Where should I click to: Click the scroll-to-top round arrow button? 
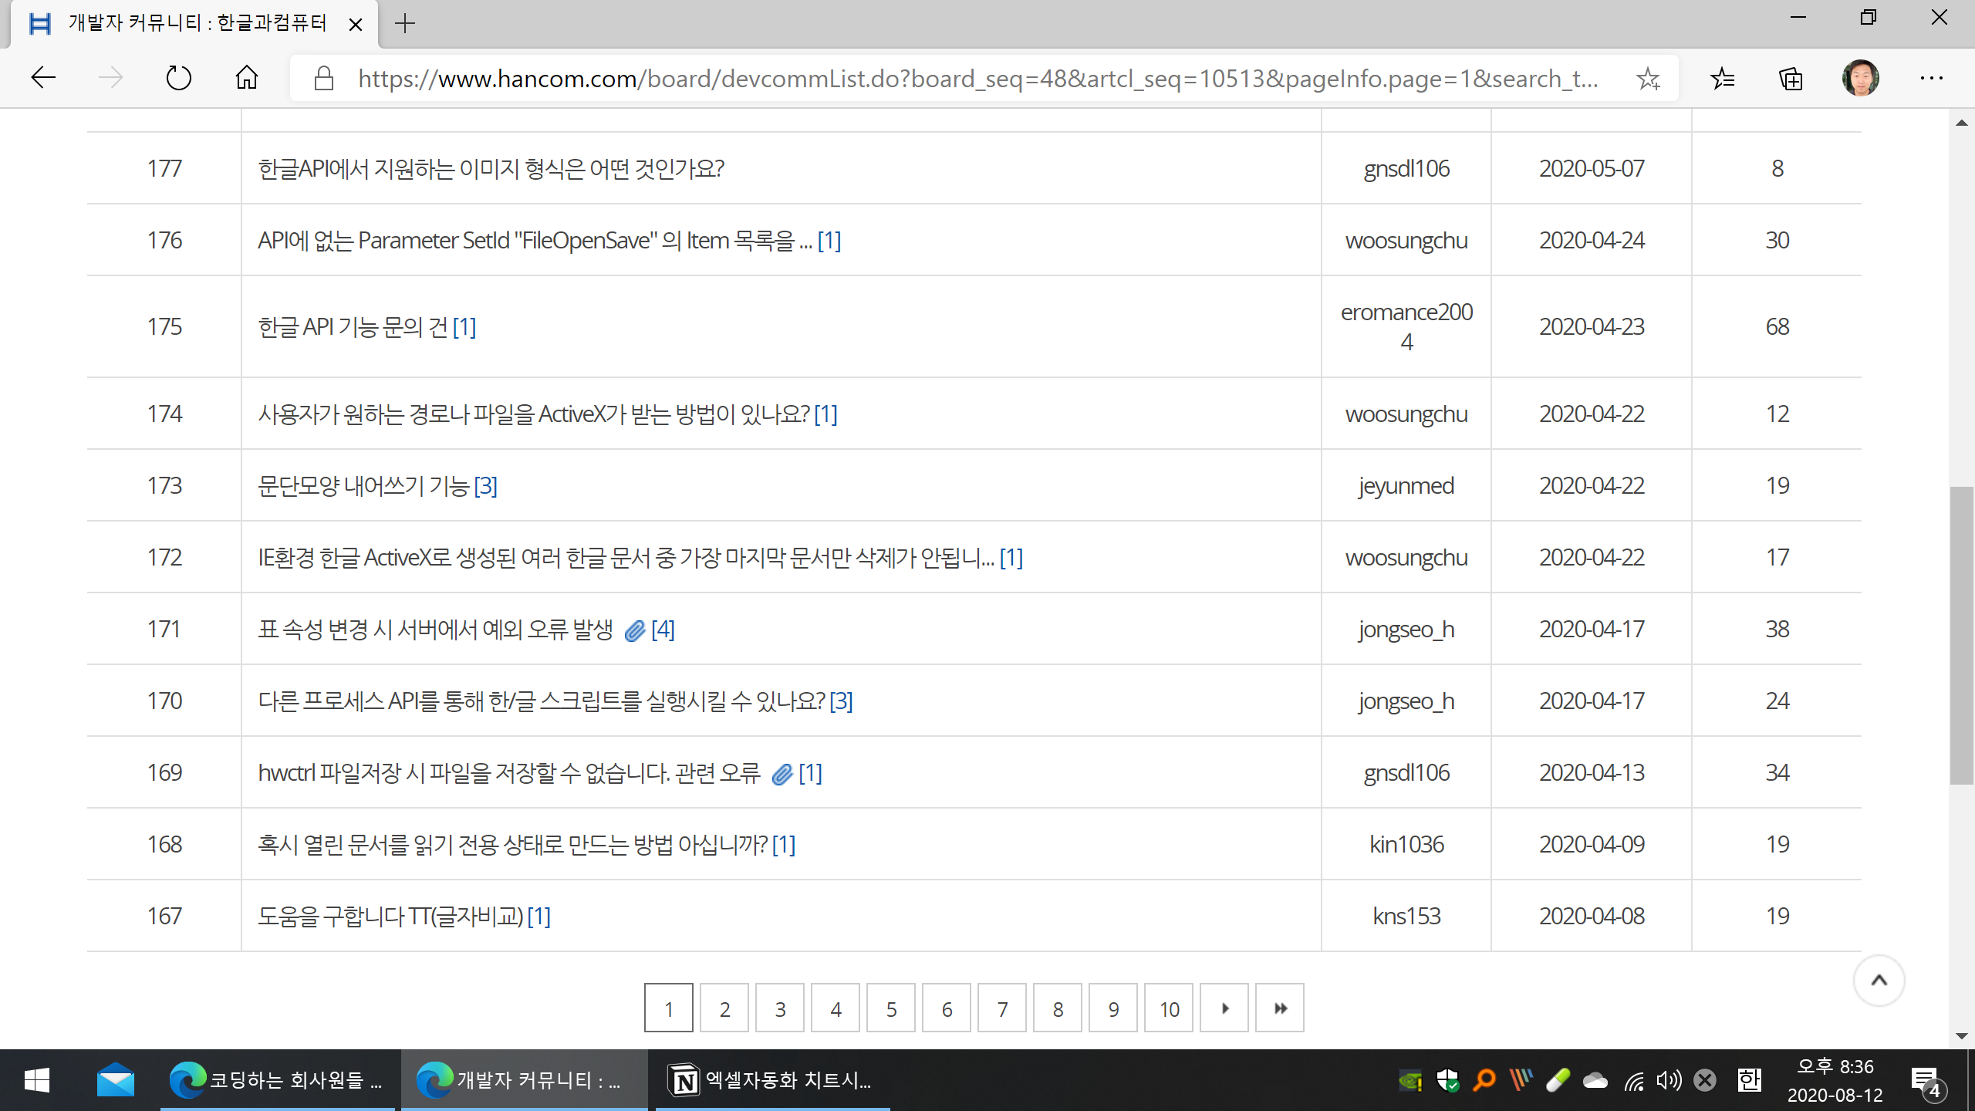point(1879,981)
